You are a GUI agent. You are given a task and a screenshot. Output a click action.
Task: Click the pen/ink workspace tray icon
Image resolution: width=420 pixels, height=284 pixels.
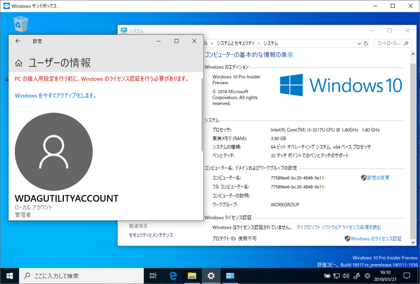[356, 276]
